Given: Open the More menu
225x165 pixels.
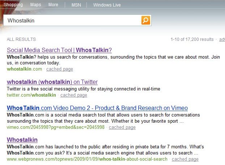Looking at the screenshot, I should pos(53,5).
